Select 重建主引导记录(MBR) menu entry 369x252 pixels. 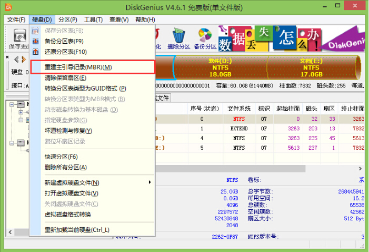click(93, 67)
